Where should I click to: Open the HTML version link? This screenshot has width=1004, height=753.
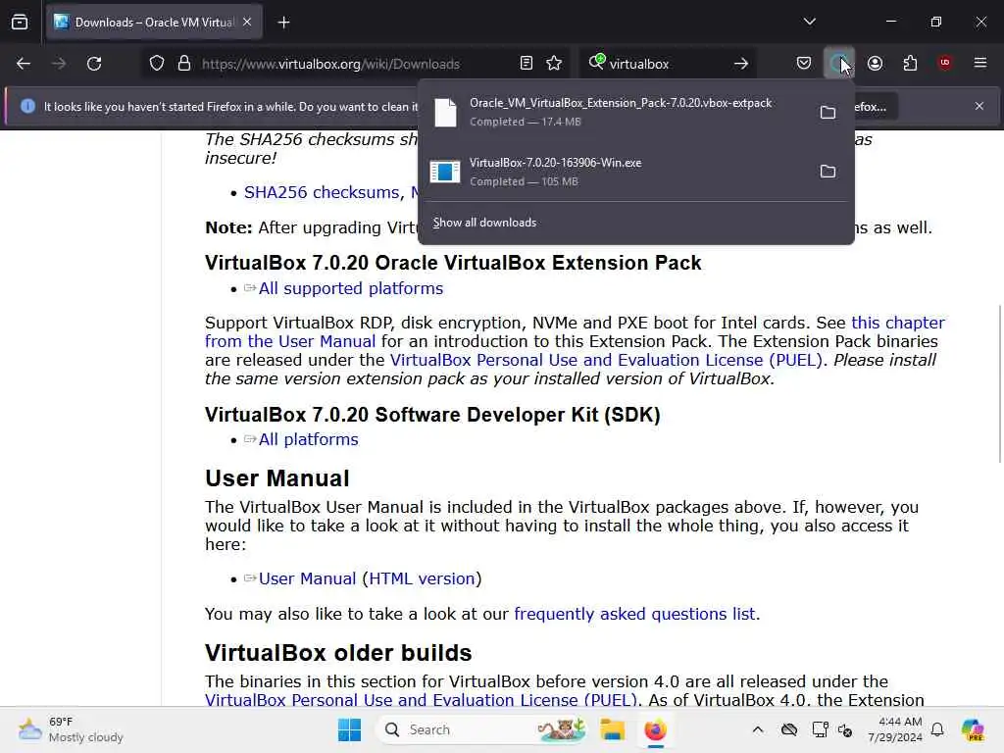click(422, 578)
